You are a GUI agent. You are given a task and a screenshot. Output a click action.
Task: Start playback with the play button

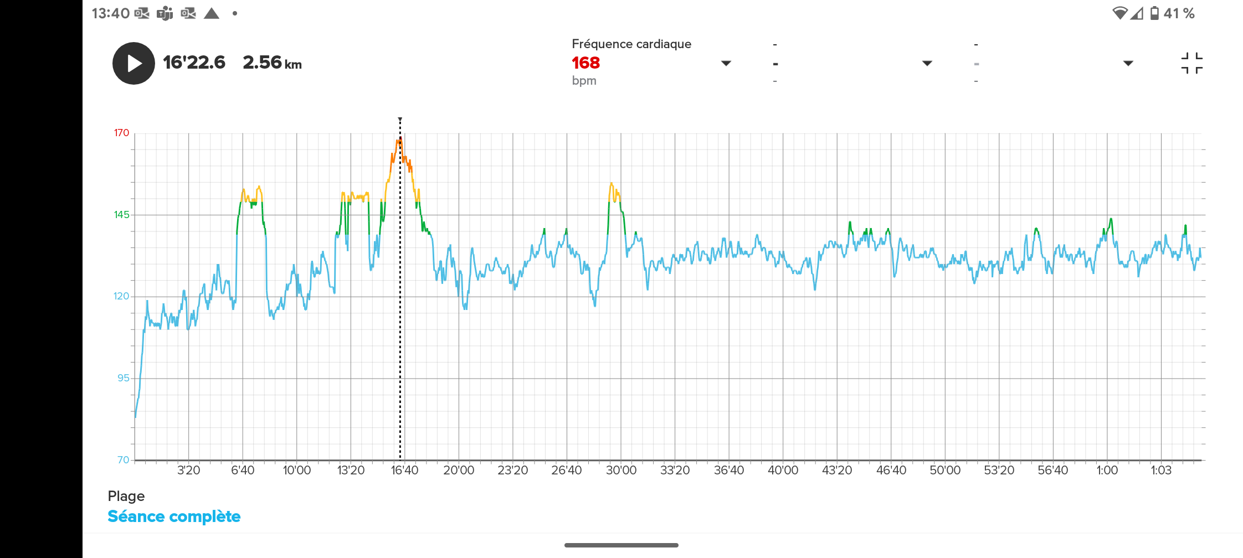(x=133, y=63)
